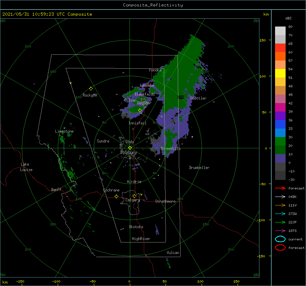306x286 pixels.
Task: Click the Lake Louise label on map
Action: (x=26, y=167)
